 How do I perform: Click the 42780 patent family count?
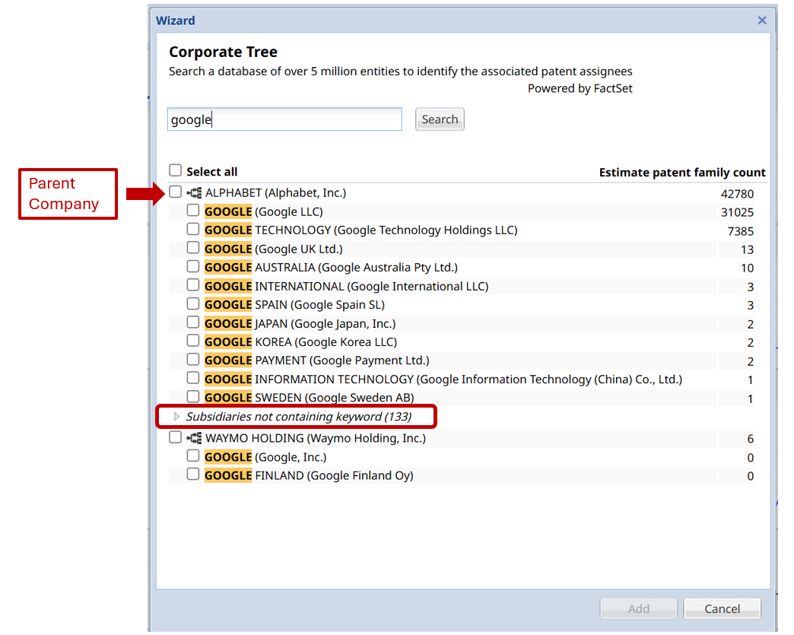[737, 194]
